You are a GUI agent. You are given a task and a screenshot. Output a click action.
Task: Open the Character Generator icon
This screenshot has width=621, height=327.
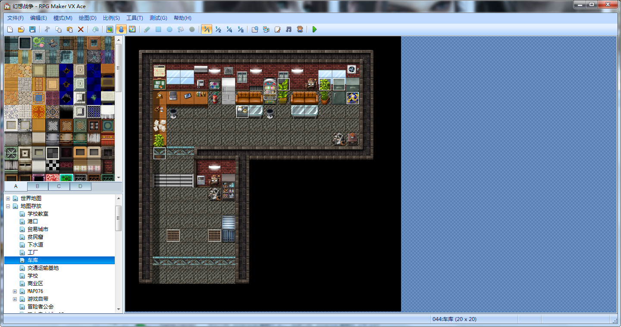[300, 29]
